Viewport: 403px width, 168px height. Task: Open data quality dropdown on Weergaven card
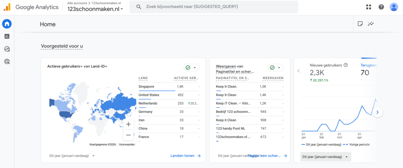(275, 67)
